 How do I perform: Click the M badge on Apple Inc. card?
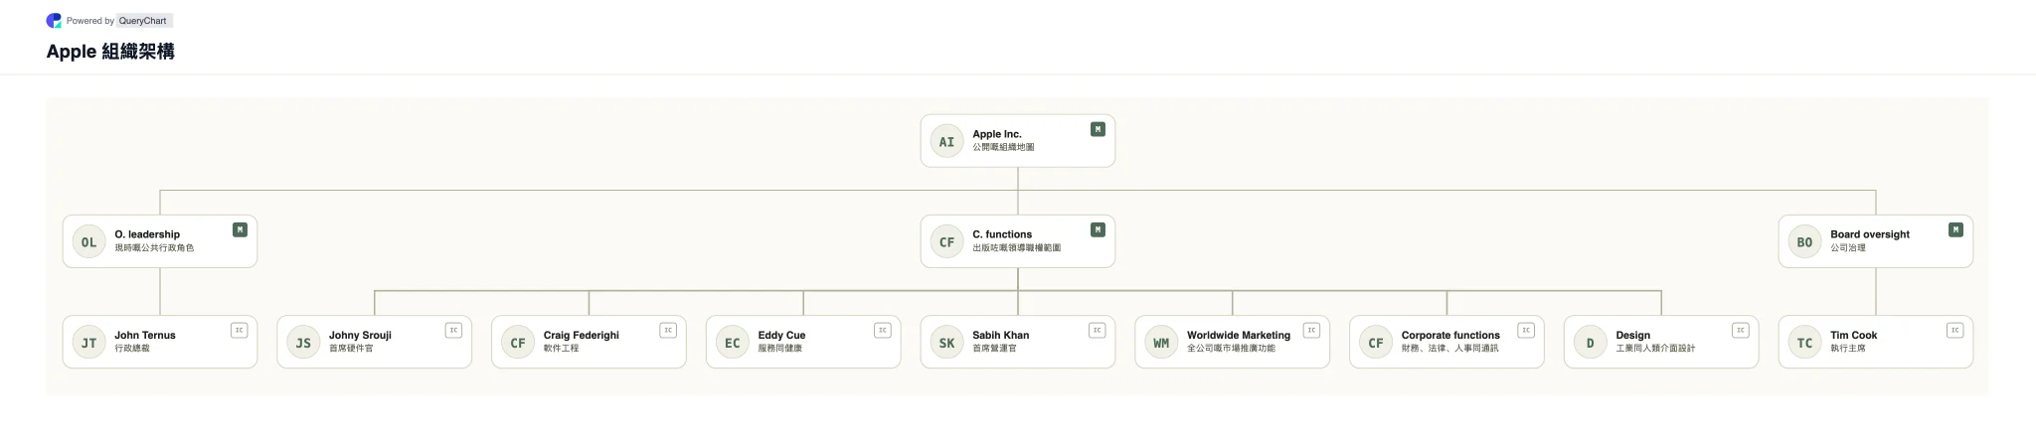tap(1098, 129)
